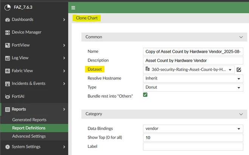This screenshot has width=249, height=155.
Task: Select Reports menu item
Action: click(34, 109)
